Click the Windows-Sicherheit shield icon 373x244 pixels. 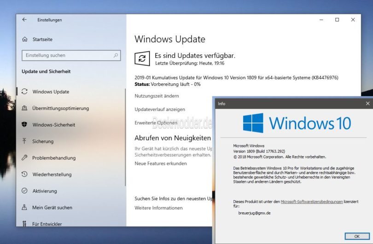(x=24, y=125)
